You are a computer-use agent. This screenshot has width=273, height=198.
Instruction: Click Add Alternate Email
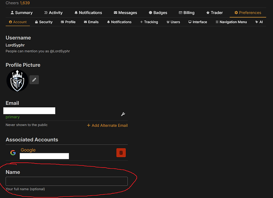click(107, 125)
